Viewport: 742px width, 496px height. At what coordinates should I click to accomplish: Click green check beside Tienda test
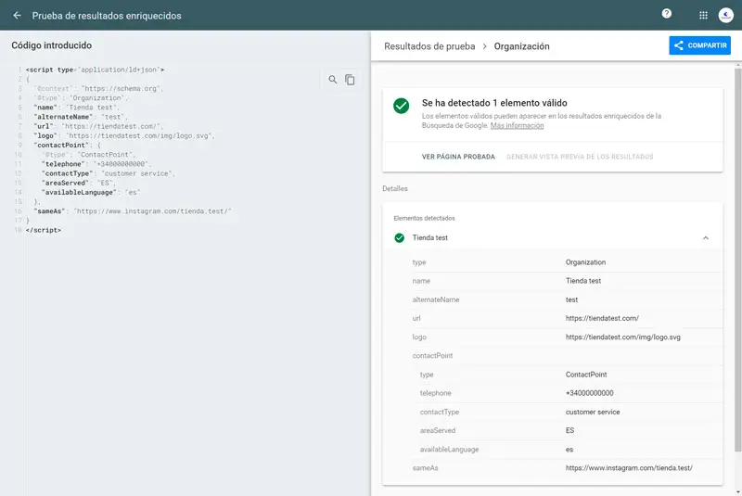click(399, 238)
